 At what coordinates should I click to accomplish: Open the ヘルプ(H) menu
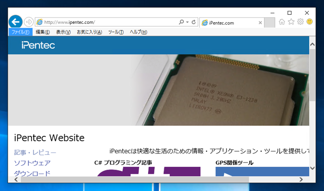139,32
